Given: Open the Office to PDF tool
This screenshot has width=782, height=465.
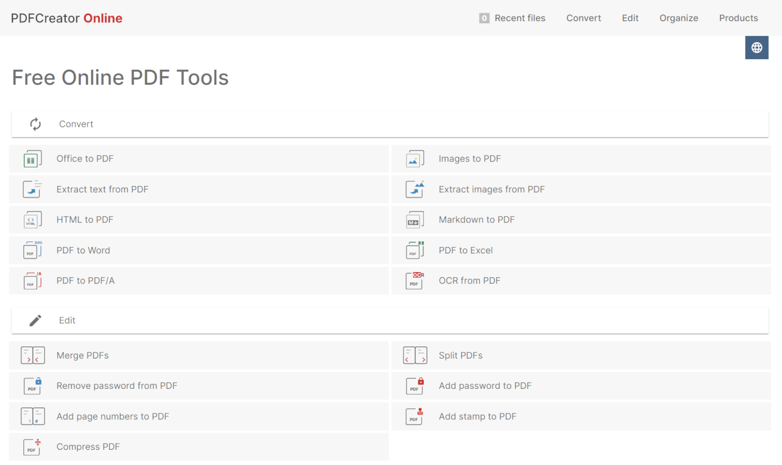Looking at the screenshot, I should point(199,159).
